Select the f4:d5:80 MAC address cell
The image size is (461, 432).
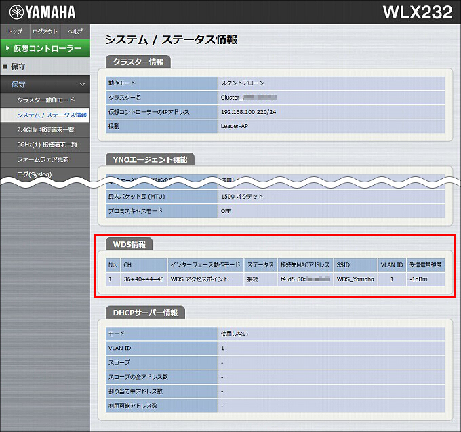click(x=305, y=279)
